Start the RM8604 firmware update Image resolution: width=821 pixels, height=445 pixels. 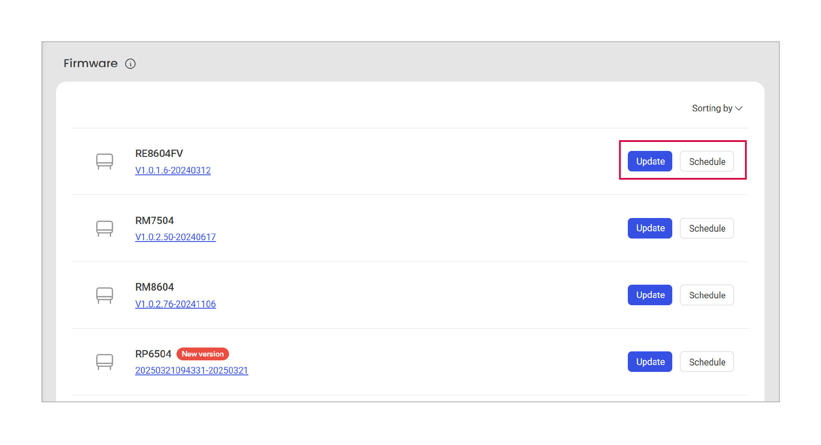click(650, 295)
